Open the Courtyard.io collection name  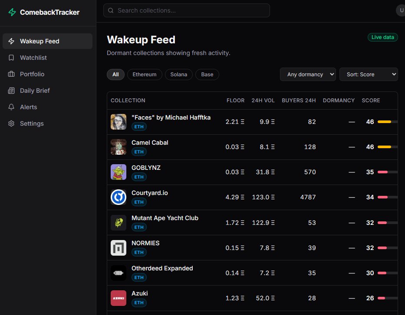point(150,193)
